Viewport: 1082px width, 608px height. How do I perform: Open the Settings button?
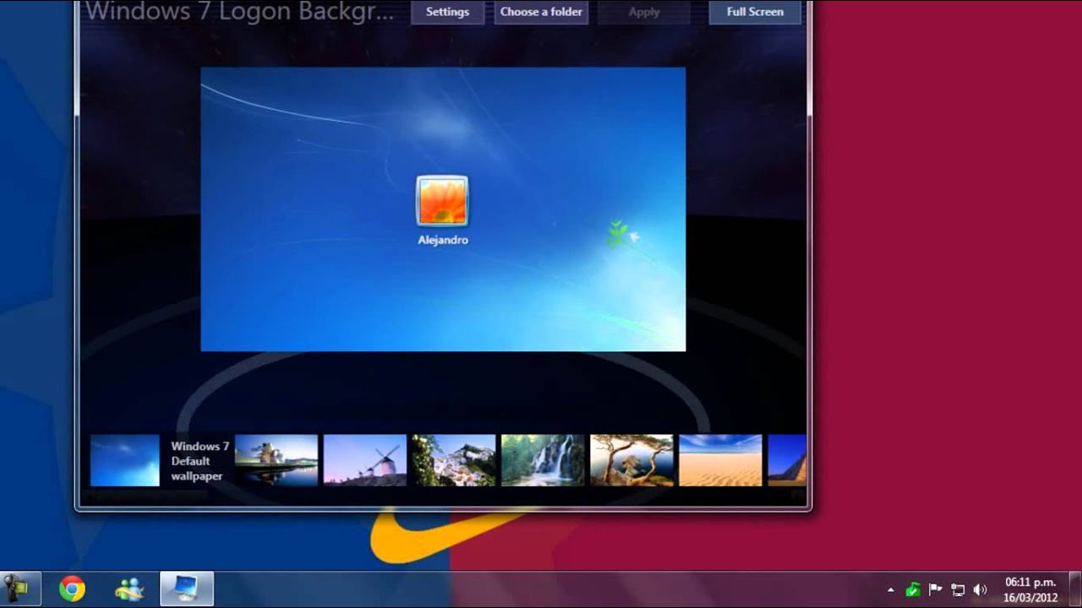click(447, 12)
